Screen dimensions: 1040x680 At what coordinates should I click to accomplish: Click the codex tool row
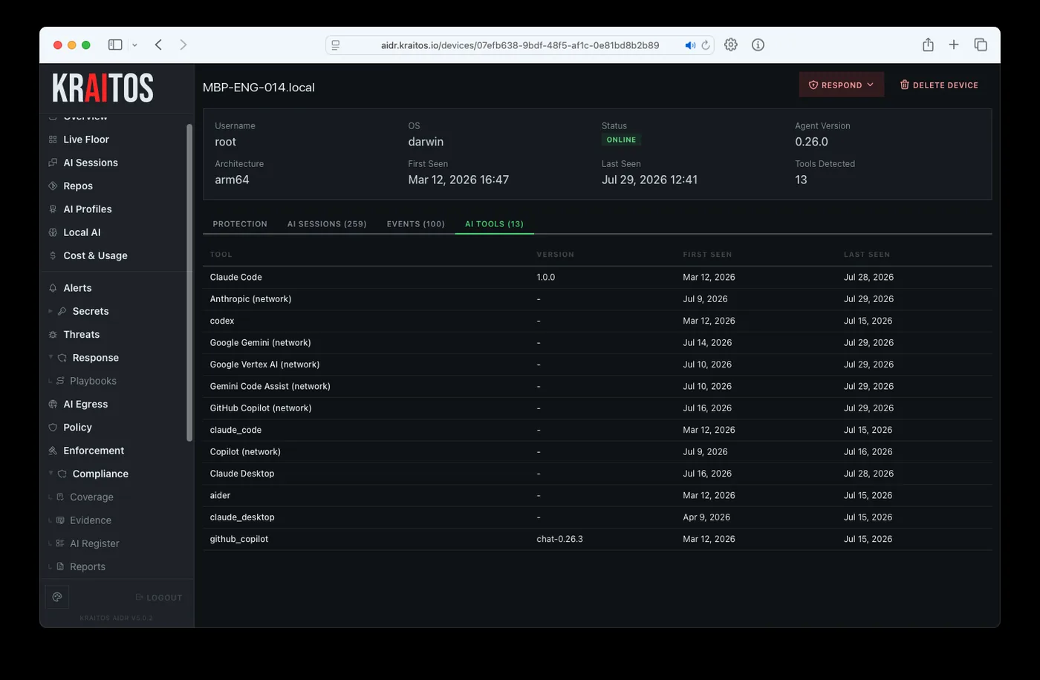(597, 321)
